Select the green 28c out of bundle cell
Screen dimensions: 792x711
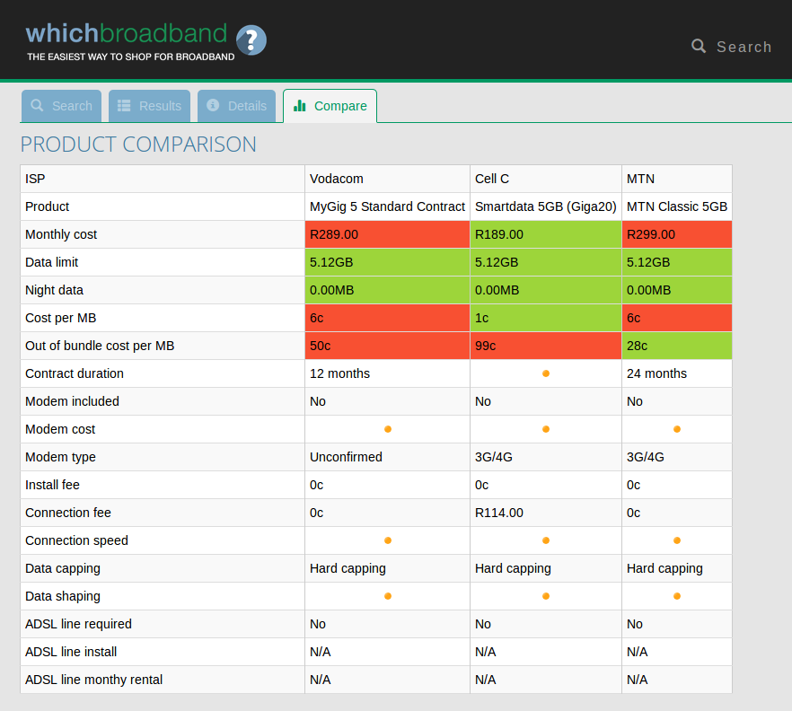coord(676,346)
